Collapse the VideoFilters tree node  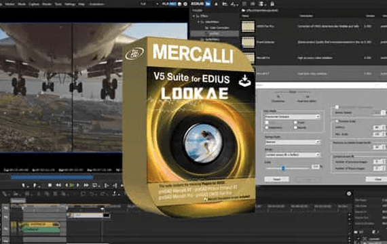(x=198, y=22)
